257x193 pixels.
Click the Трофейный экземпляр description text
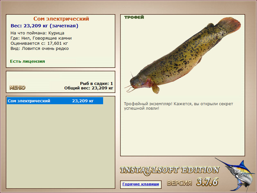click(x=178, y=106)
